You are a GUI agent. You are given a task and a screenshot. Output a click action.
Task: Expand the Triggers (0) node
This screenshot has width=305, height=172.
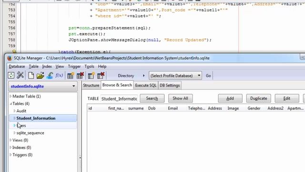tap(10, 155)
